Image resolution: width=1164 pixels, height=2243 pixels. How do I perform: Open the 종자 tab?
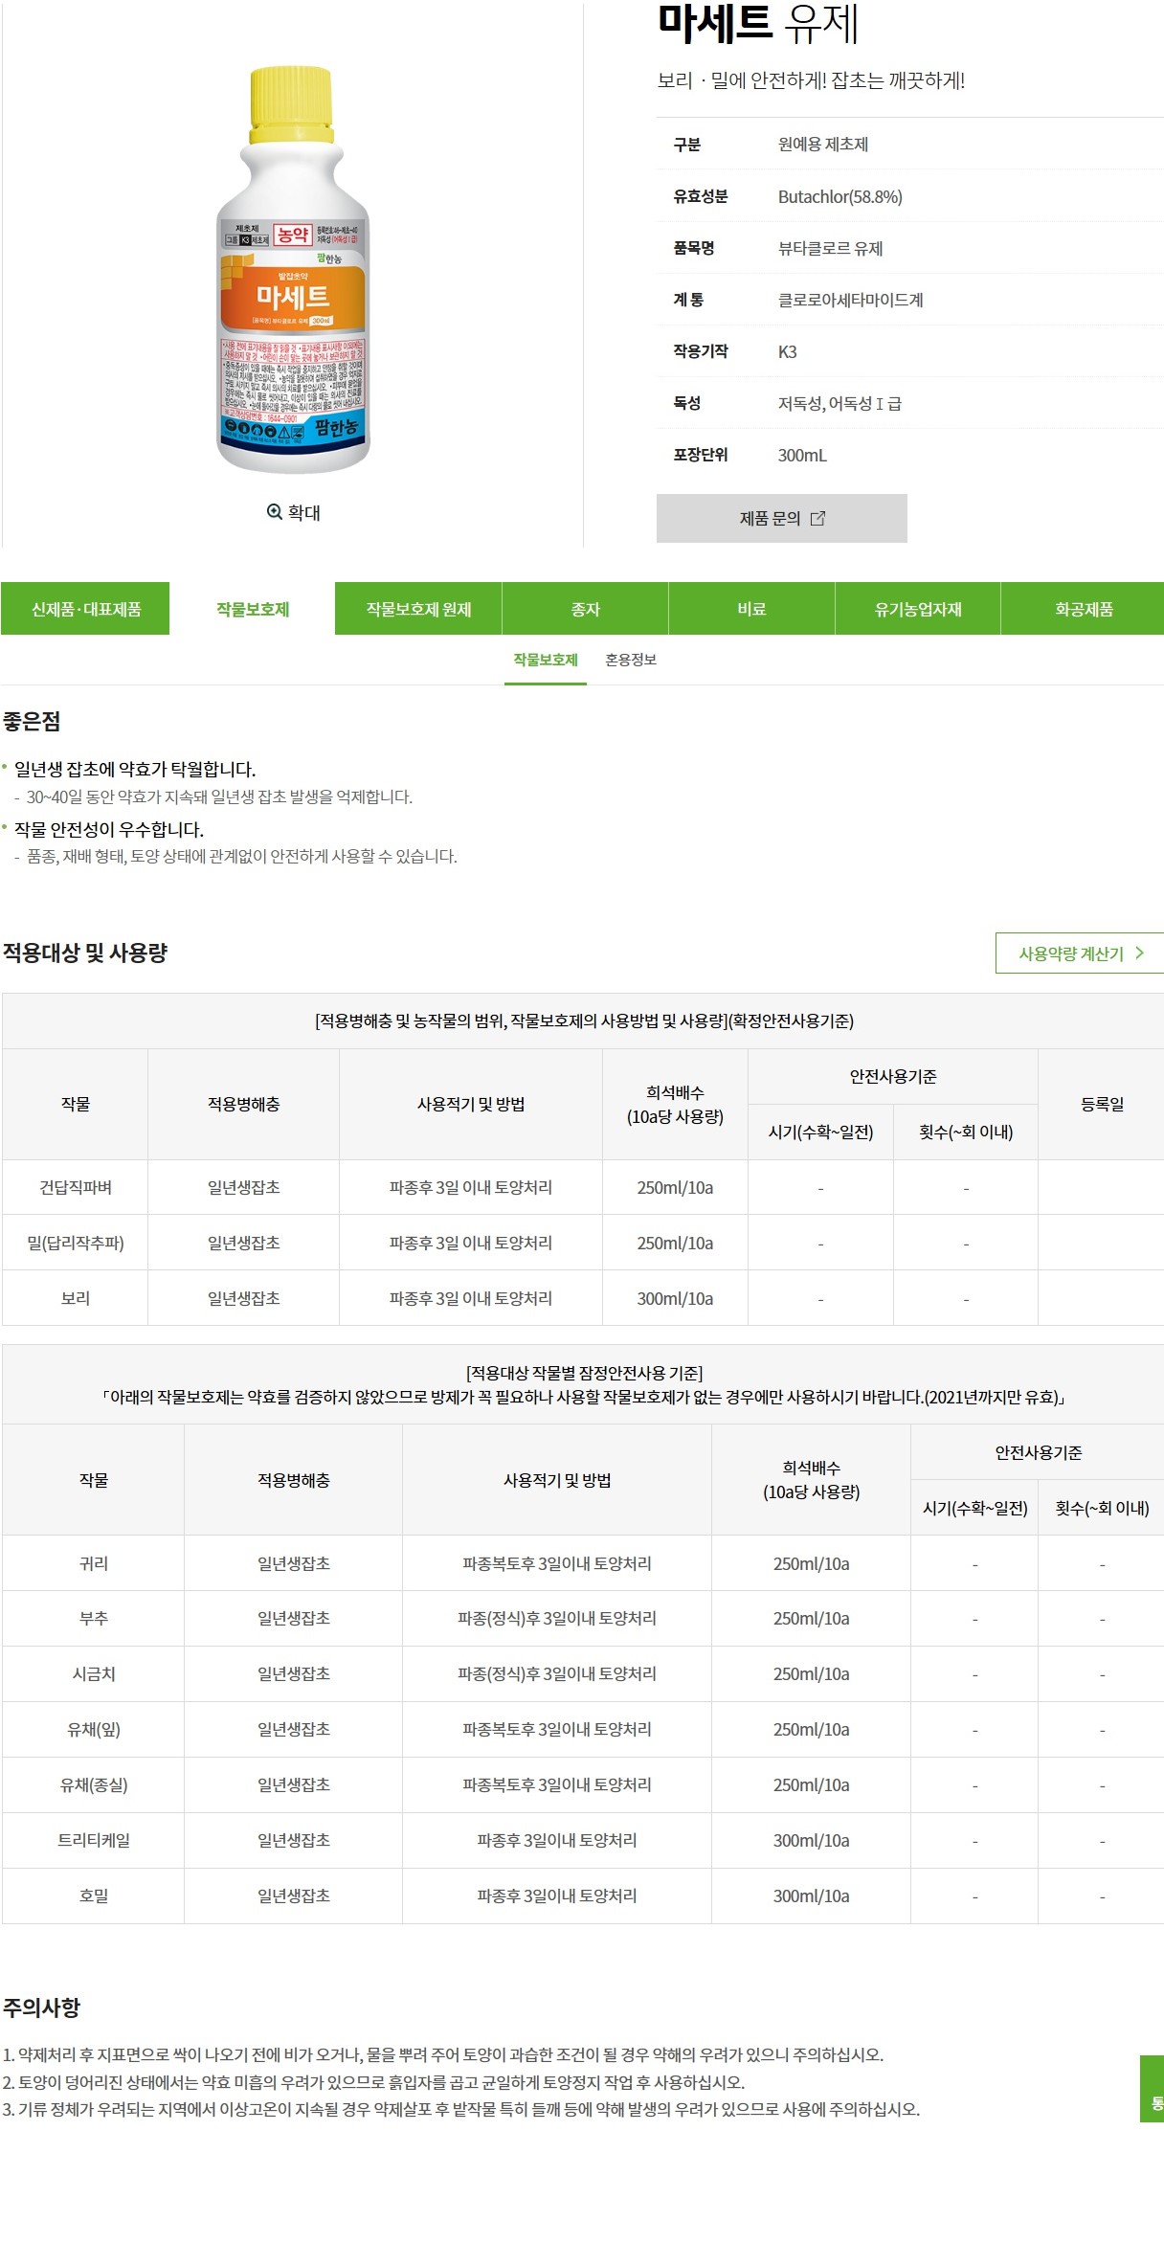pos(585,609)
